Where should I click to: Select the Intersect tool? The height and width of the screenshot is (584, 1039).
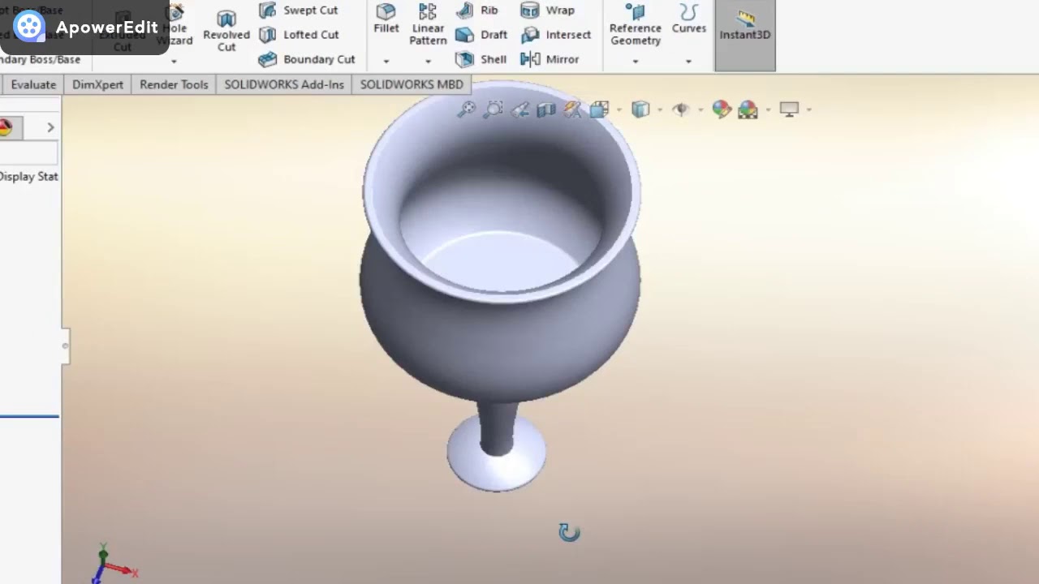(x=556, y=35)
